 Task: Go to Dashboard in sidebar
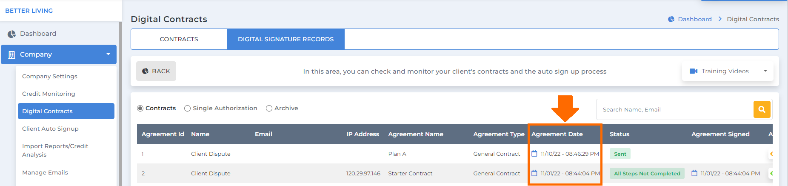38,34
